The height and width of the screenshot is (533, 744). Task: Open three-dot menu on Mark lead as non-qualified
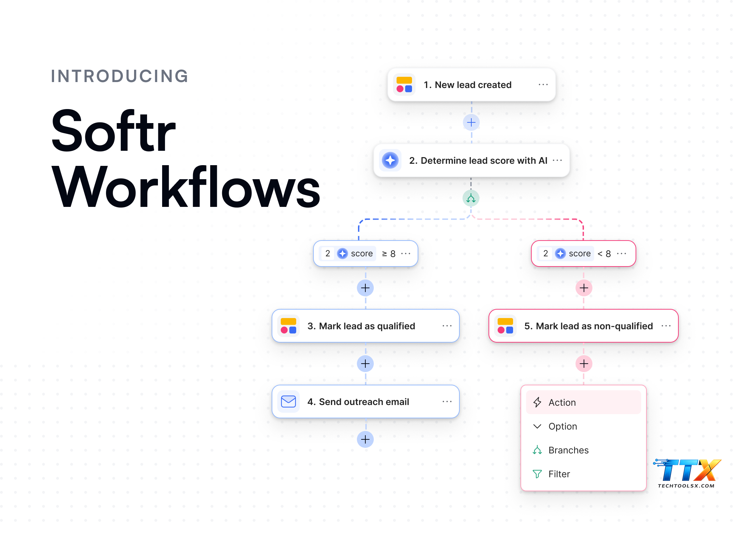[x=666, y=326]
